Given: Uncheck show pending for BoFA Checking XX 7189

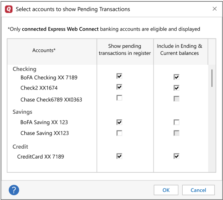Looking at the screenshot, I should (x=119, y=76).
